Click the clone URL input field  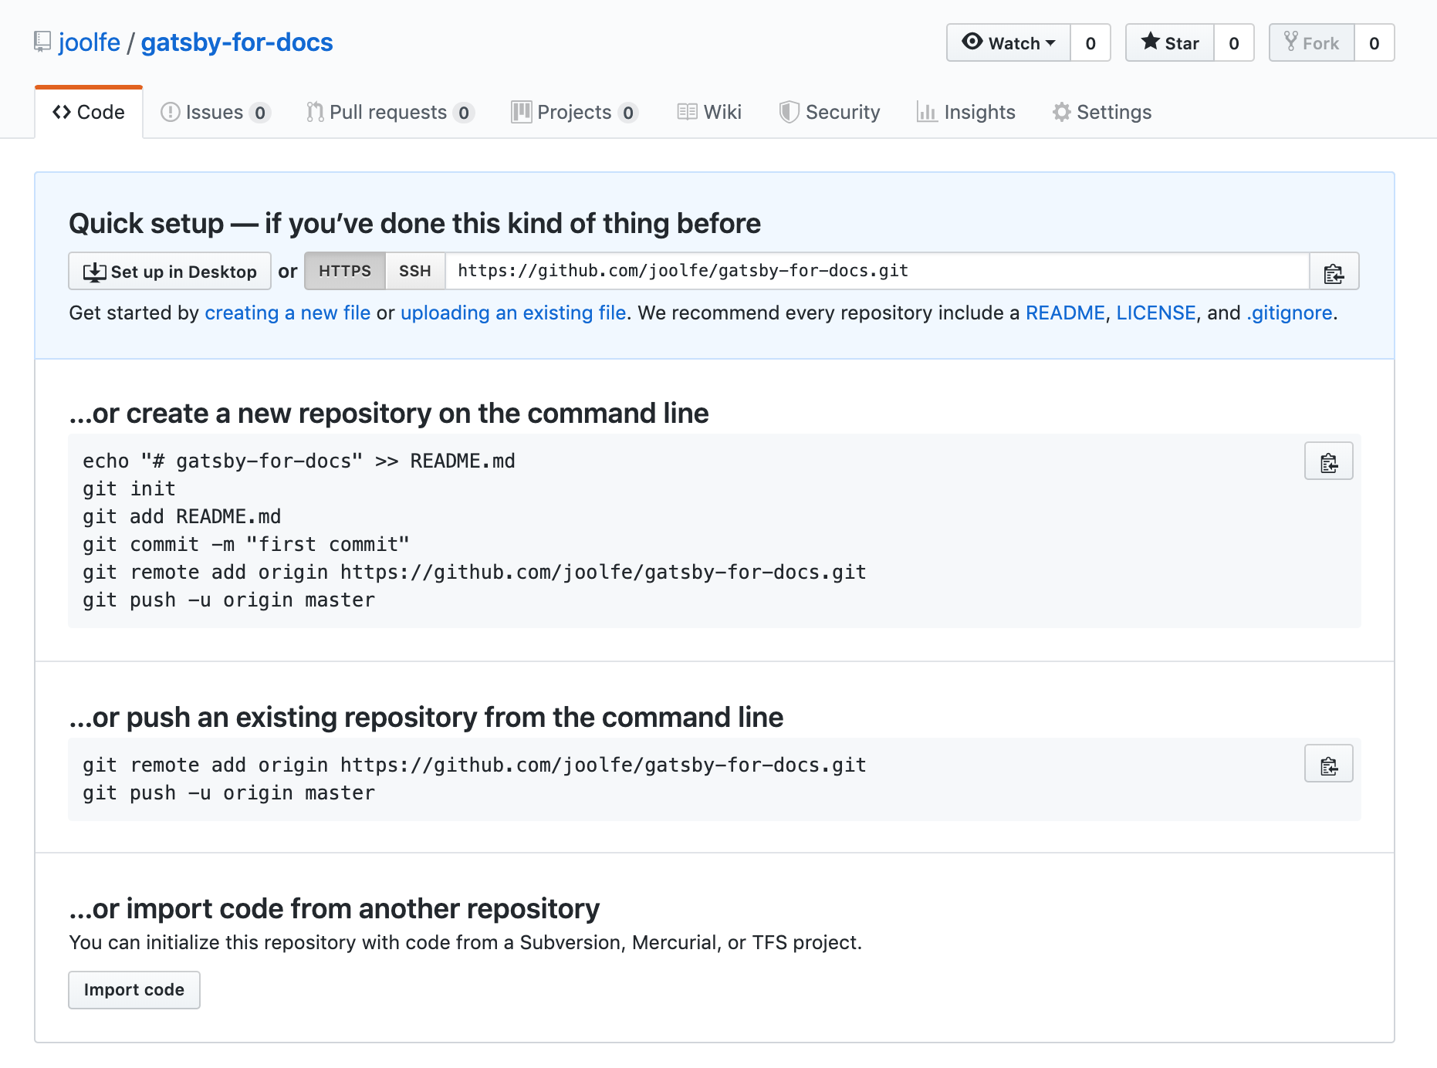(x=877, y=272)
